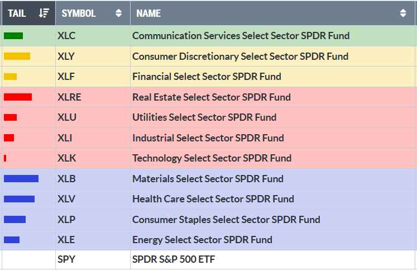Click the blue XLB tail bar
Image resolution: width=417 pixels, height=270 pixels.
(21, 179)
